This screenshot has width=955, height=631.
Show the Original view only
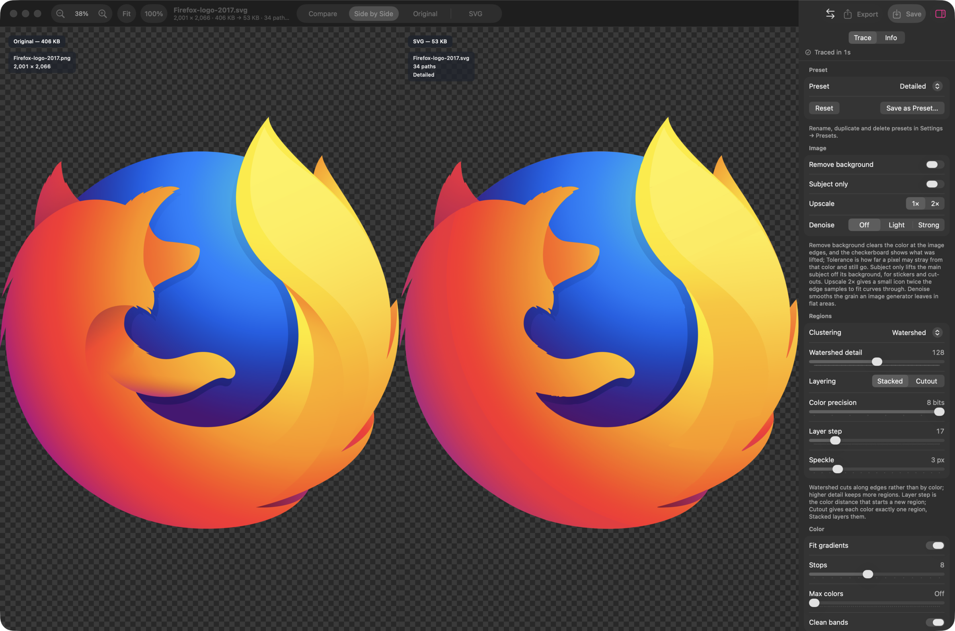click(425, 14)
